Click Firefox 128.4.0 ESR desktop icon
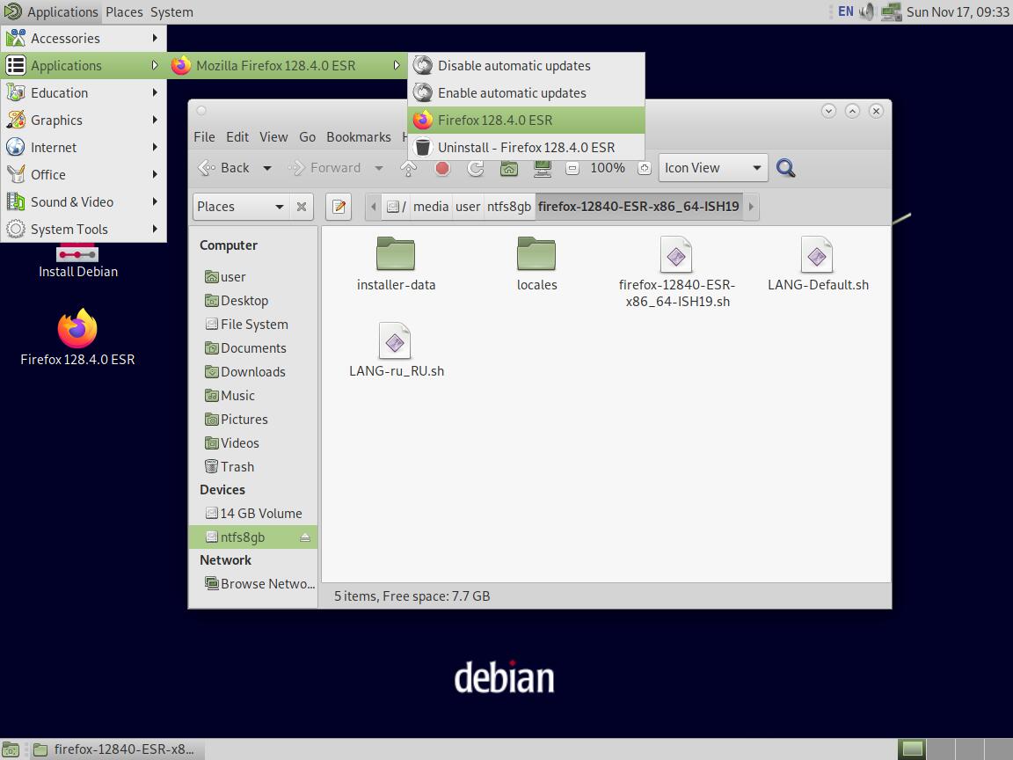 coord(77,329)
